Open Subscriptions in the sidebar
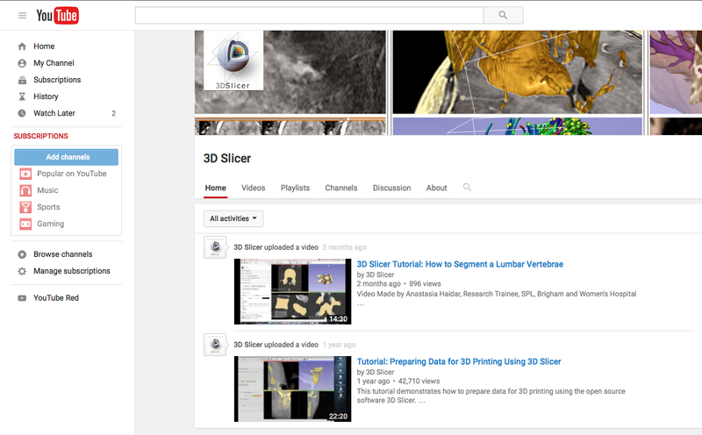Image resolution: width=702 pixels, height=435 pixels. coord(57,80)
